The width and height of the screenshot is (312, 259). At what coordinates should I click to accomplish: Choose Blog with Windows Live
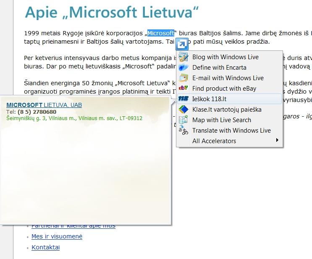pyautogui.click(x=229, y=57)
